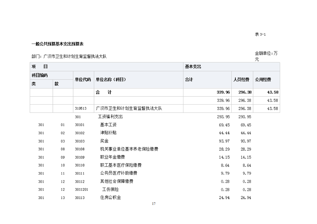The image size is (317, 224).
Task: Click the 奖金 row name
Action: click(x=104, y=141)
